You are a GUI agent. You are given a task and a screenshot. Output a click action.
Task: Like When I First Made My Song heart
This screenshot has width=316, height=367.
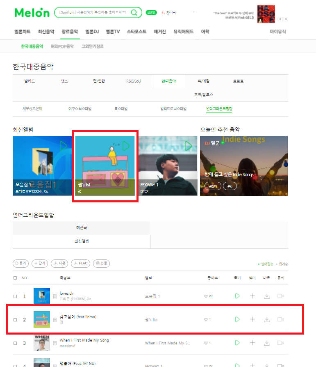click(206, 343)
